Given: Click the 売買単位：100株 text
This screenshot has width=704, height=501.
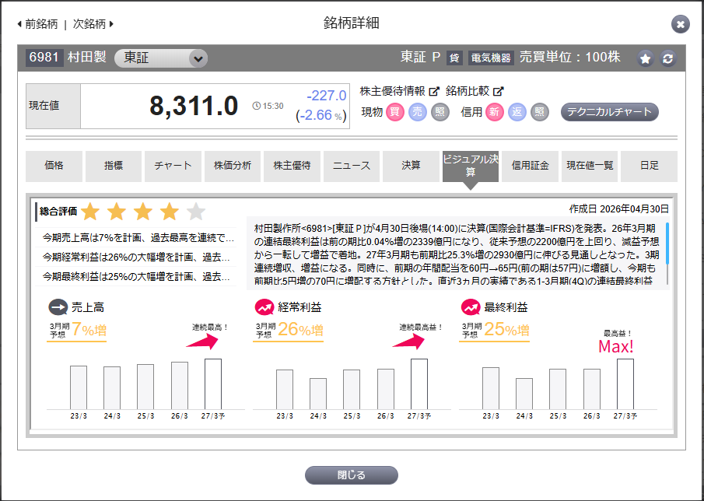Looking at the screenshot, I should 570,58.
